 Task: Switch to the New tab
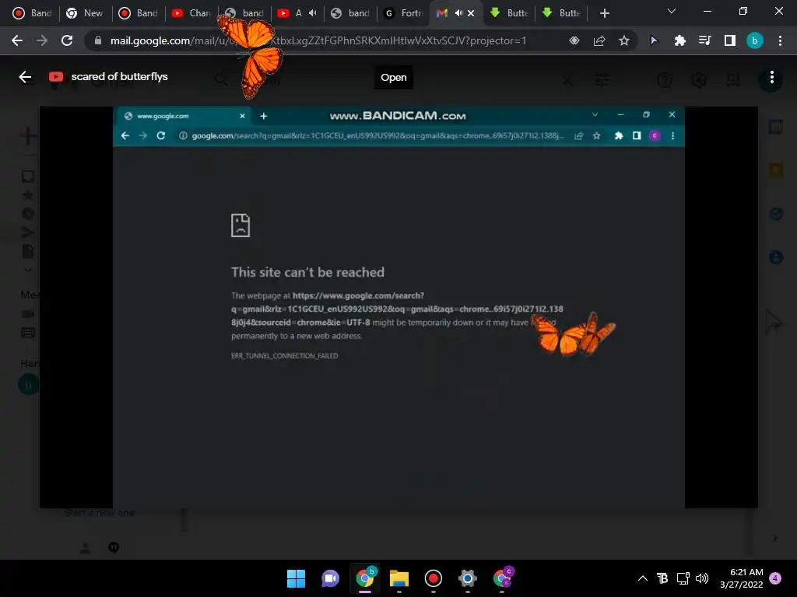(x=85, y=13)
